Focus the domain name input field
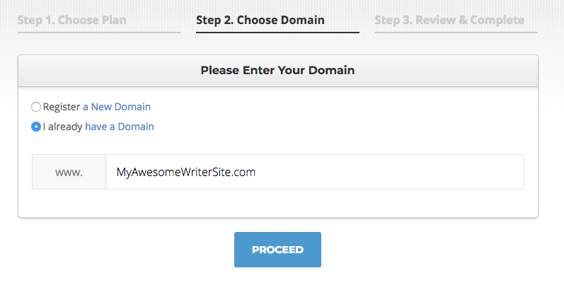The width and height of the screenshot is (564, 302). click(x=315, y=172)
